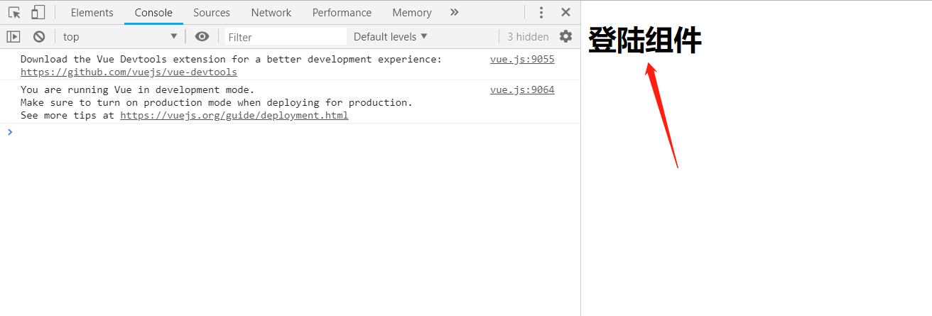932x316 pixels.
Task: Switch to the Network tab
Action: [x=271, y=12]
